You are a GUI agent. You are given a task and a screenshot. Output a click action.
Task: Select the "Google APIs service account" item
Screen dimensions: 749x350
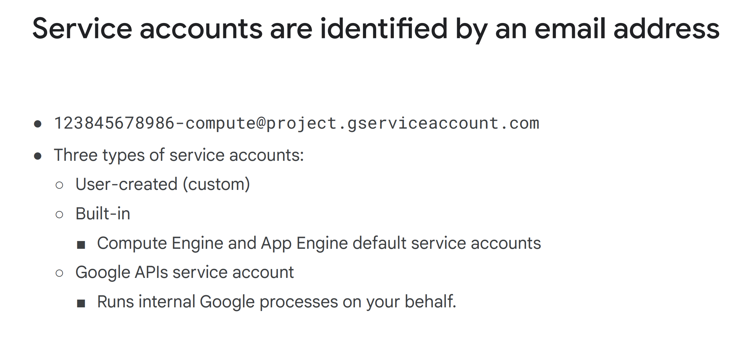[184, 272]
